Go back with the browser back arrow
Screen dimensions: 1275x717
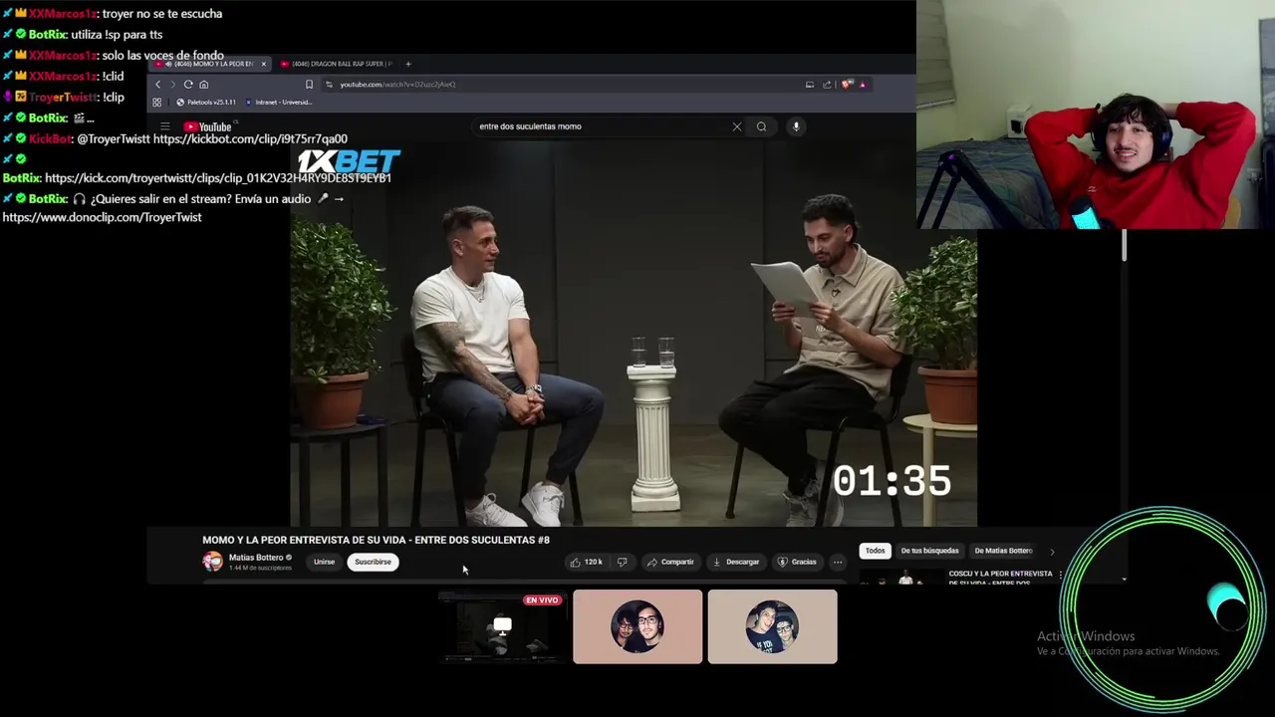[x=157, y=85]
